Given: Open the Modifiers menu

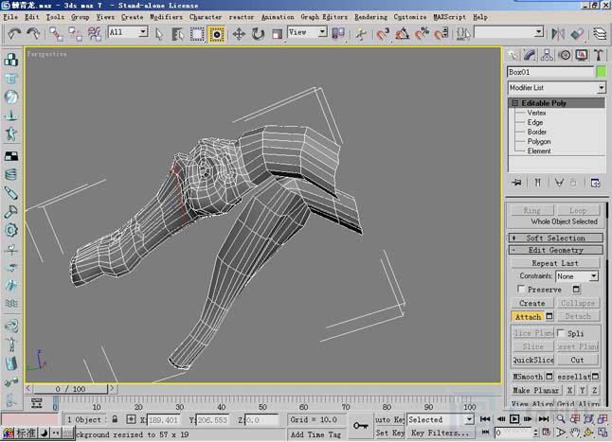Looking at the screenshot, I should point(167,17).
